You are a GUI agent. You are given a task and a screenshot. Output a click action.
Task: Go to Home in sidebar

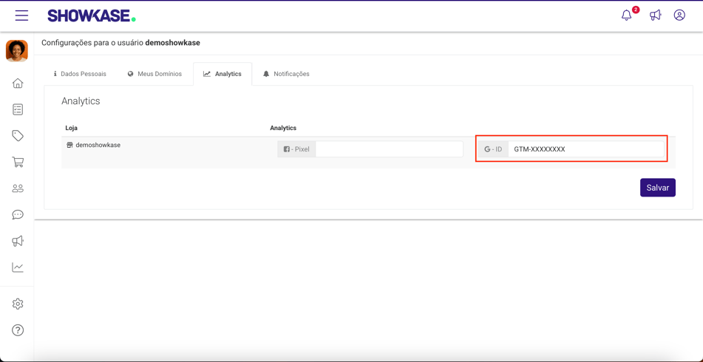18,83
